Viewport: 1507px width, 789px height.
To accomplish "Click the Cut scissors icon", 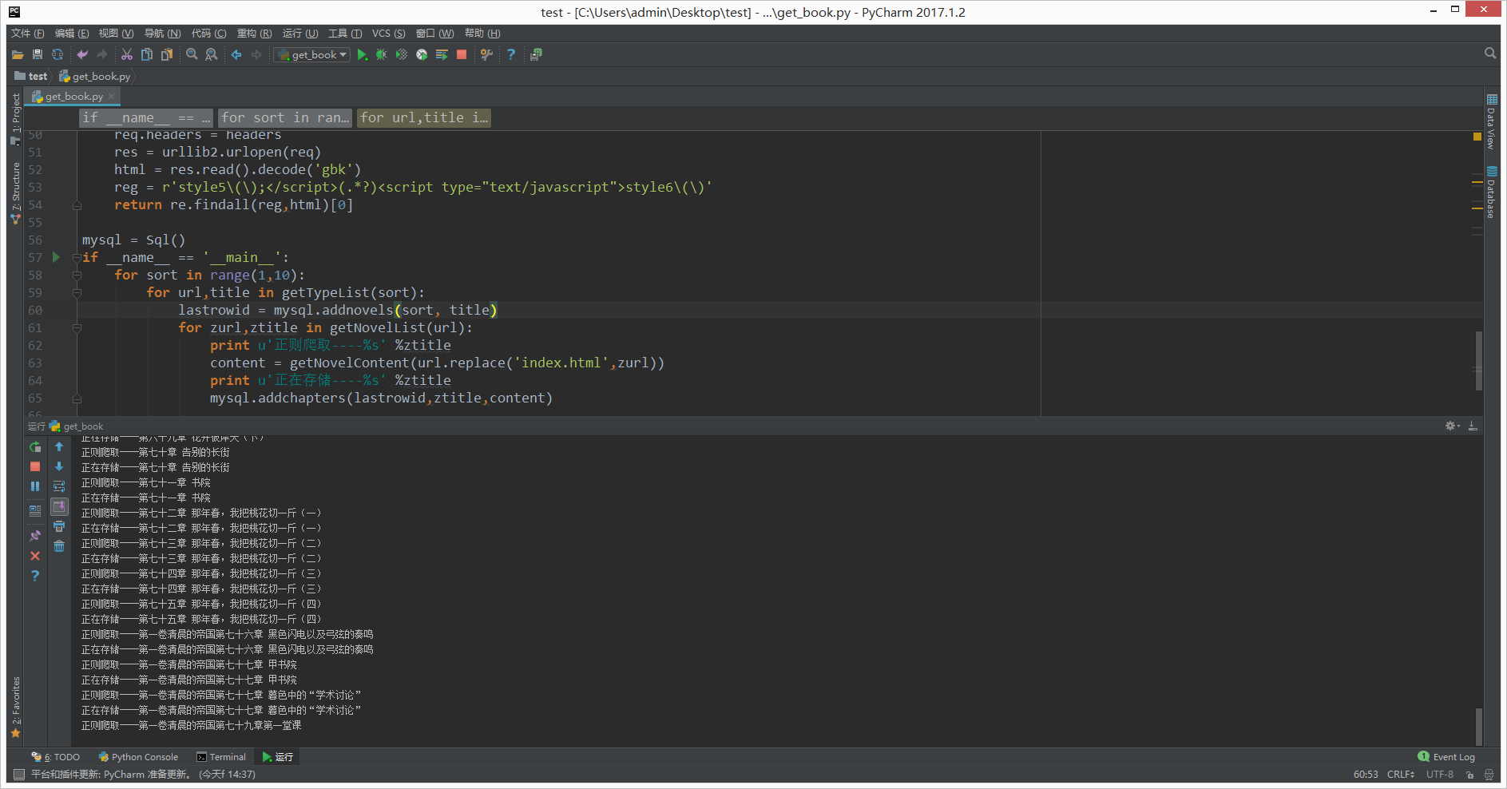I will [127, 54].
